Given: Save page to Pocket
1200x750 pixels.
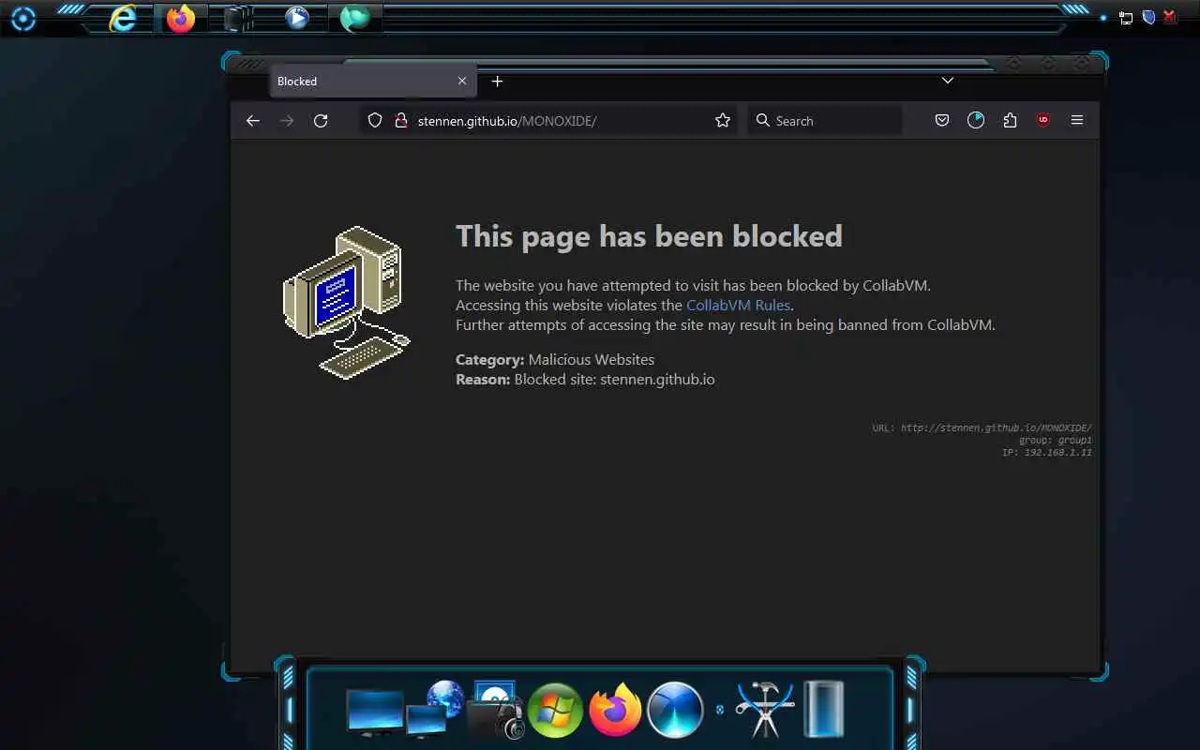Looking at the screenshot, I should [942, 121].
